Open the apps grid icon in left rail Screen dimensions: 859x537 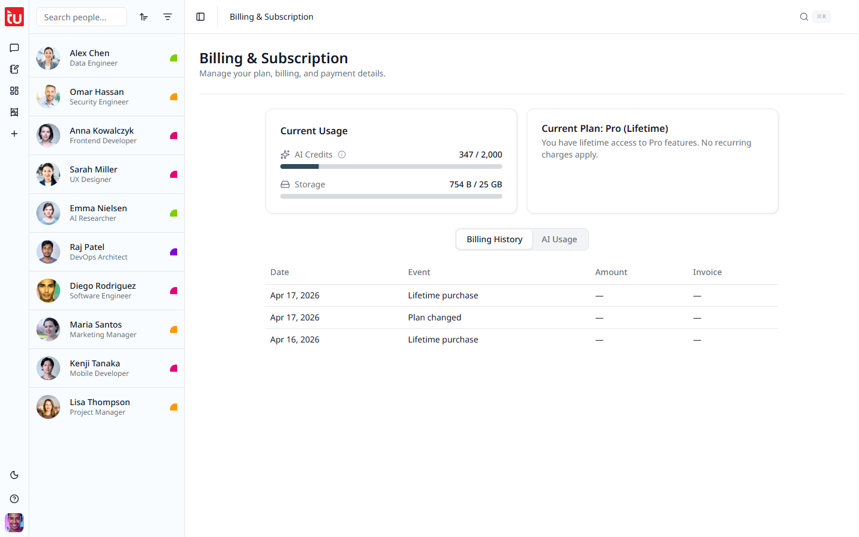[x=14, y=91]
